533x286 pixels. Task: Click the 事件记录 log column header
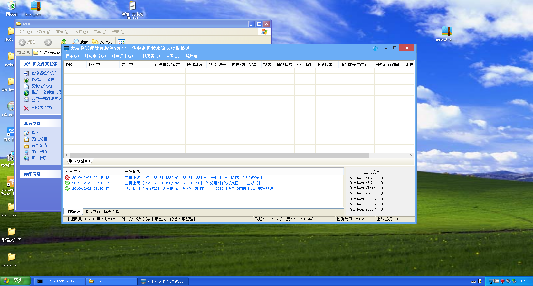pos(233,171)
